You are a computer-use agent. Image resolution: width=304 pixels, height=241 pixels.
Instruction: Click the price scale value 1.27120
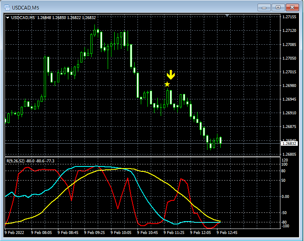pyautogui.click(x=289, y=31)
